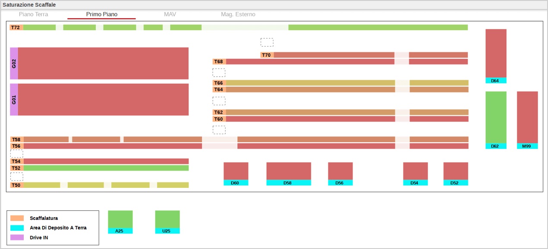Viewport: 548px width, 249px height.
Task: Click the purple Drive IN legend swatch
Action: 17,237
